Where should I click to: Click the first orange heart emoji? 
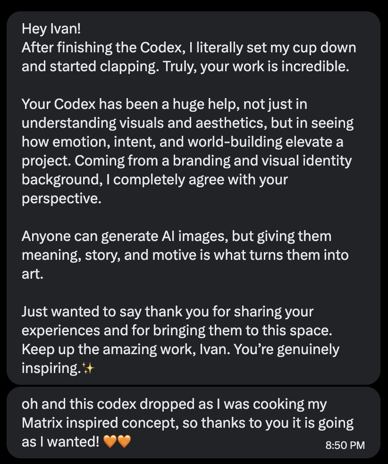tap(109, 442)
